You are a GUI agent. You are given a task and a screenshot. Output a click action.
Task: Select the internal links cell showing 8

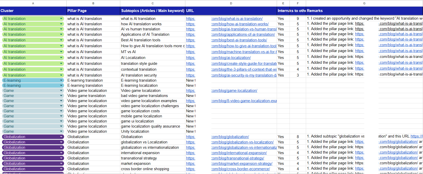[x=298, y=137]
